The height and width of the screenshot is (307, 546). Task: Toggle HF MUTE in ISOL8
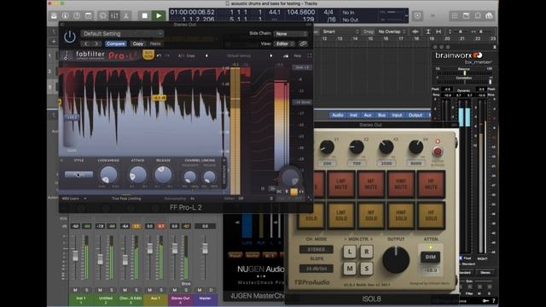click(431, 184)
